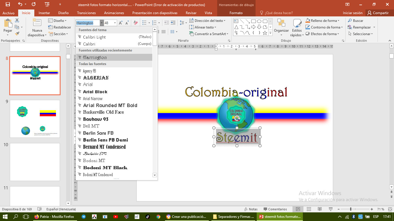Choose Arial Black font from list
The image size is (394, 221).
[x=114, y=92]
